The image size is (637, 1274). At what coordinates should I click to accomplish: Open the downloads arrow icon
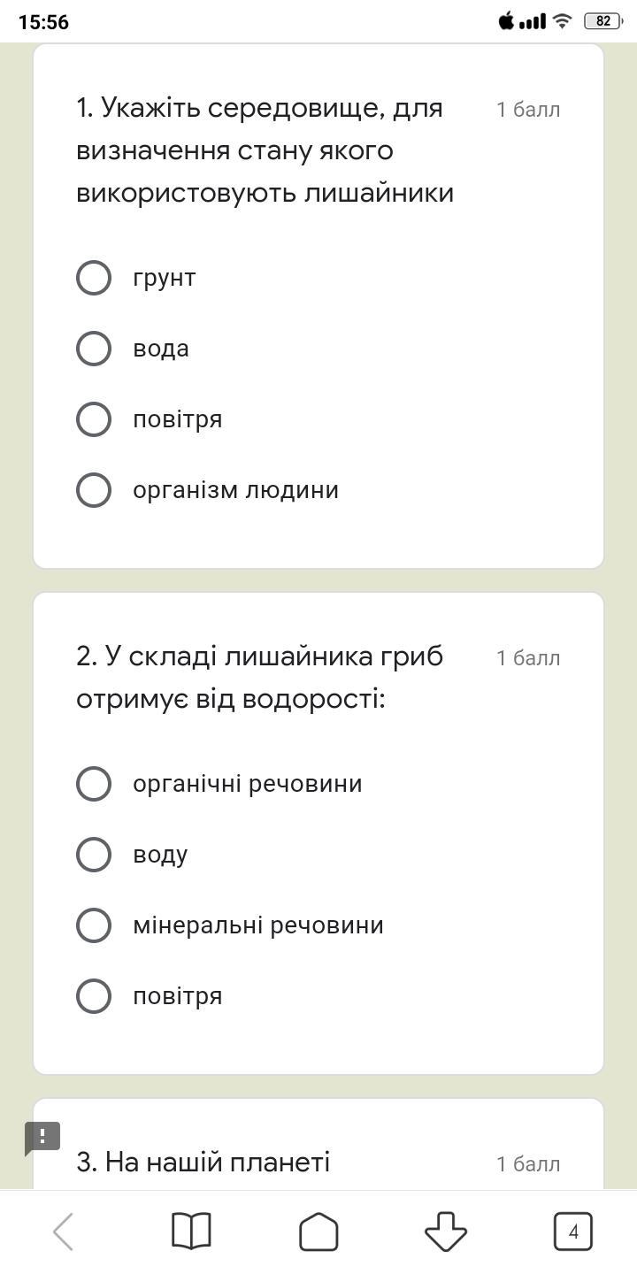(446, 1232)
